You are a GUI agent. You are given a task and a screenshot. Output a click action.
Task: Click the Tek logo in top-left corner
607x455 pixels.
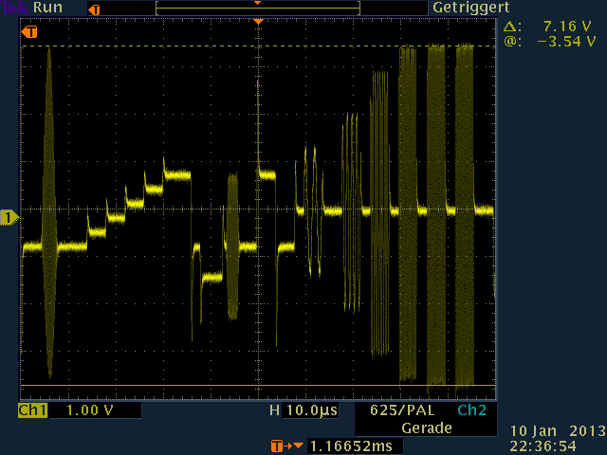tap(13, 8)
